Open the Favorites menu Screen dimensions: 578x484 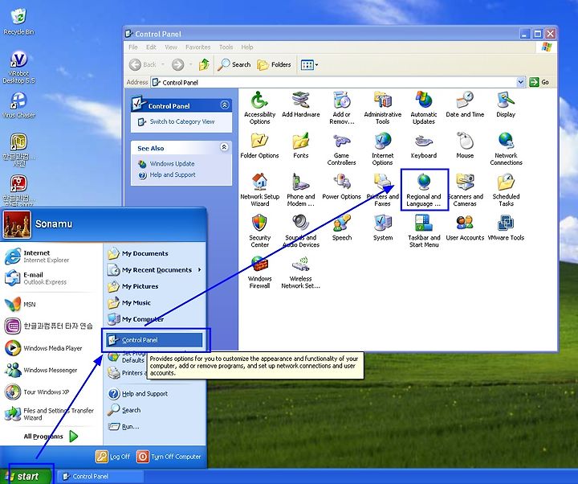pyautogui.click(x=198, y=47)
